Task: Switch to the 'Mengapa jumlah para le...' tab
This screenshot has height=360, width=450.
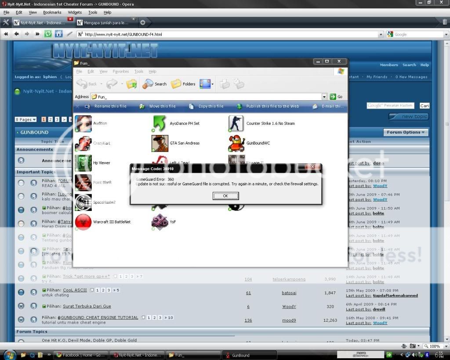Action: coord(106,23)
